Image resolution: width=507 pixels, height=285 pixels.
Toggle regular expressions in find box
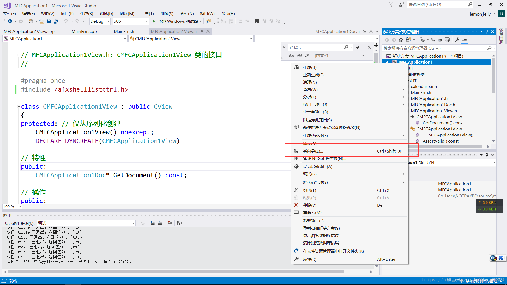pyautogui.click(x=307, y=55)
